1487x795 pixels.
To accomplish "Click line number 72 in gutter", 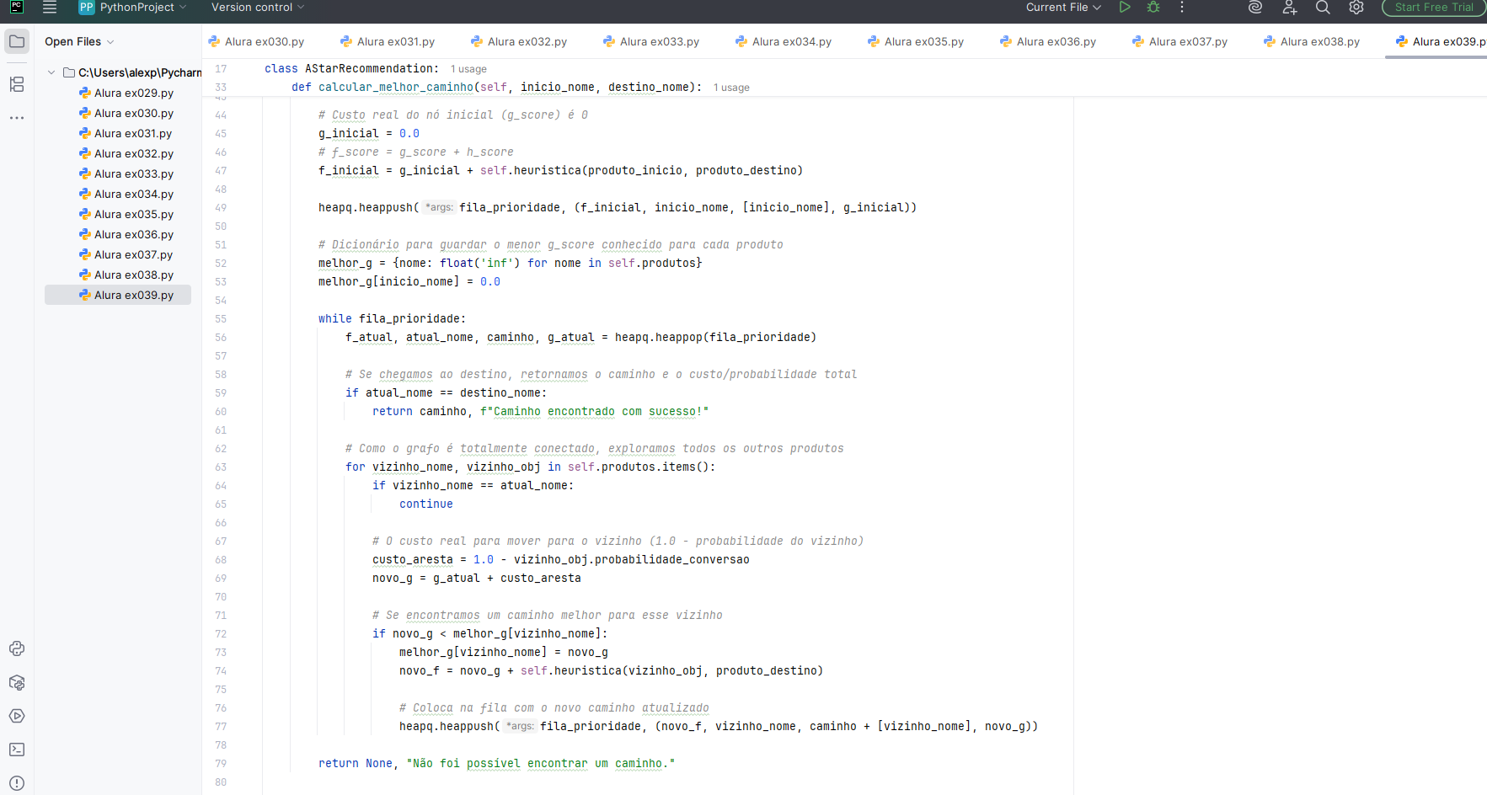I will click(221, 634).
